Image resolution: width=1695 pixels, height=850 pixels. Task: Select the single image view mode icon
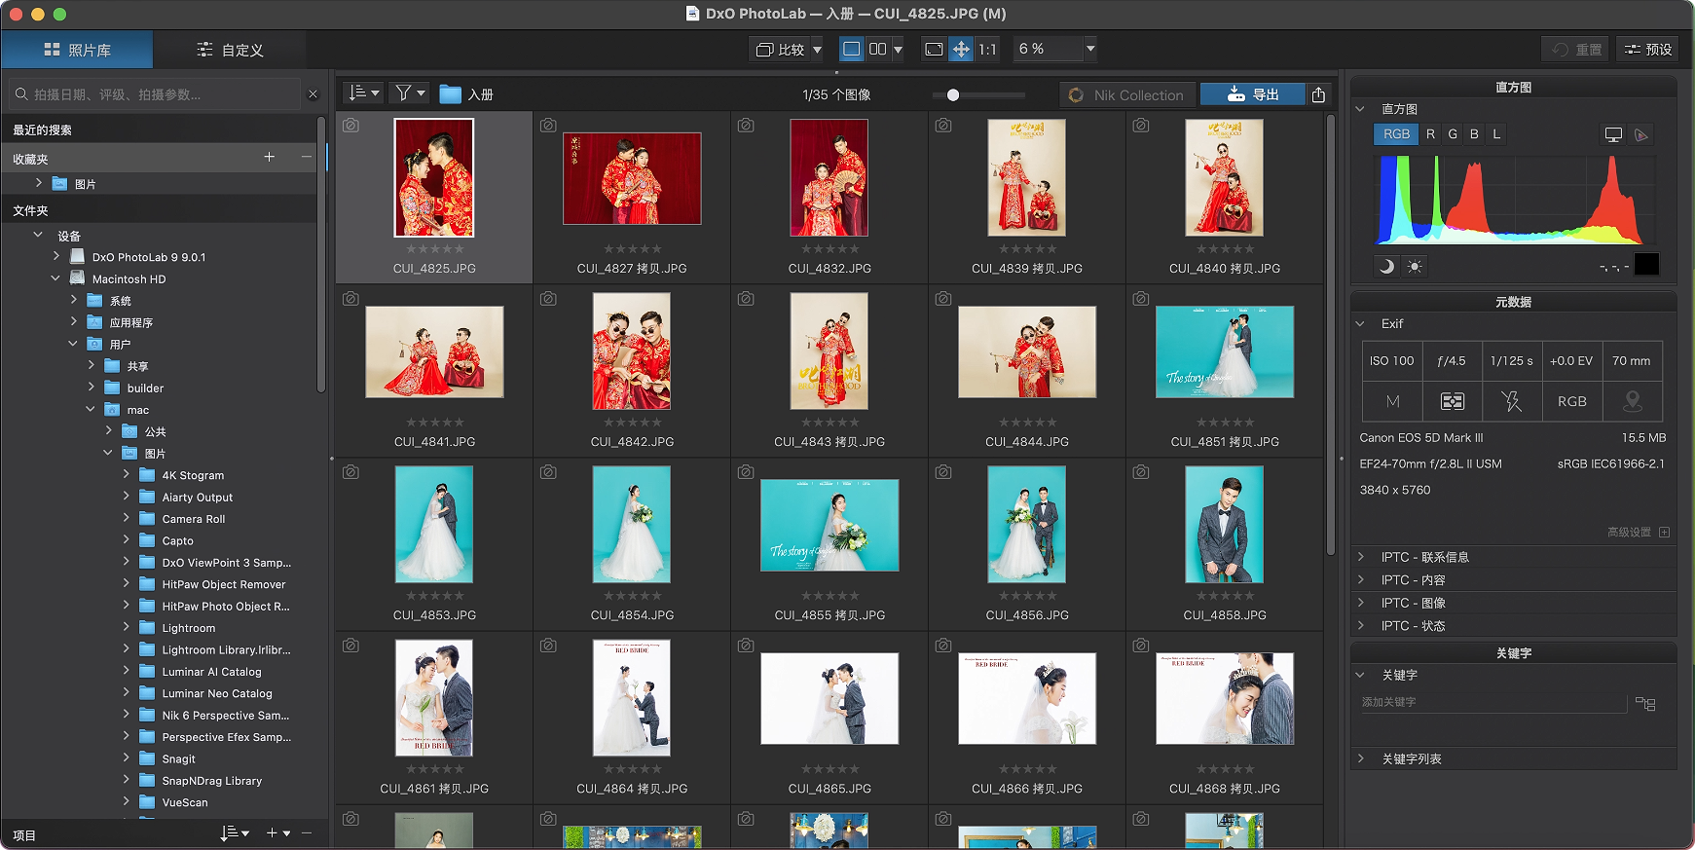(852, 49)
